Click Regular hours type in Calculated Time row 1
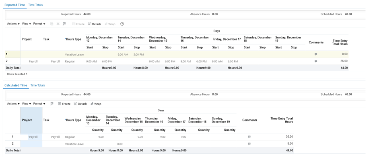377x159 pixels. click(70, 137)
